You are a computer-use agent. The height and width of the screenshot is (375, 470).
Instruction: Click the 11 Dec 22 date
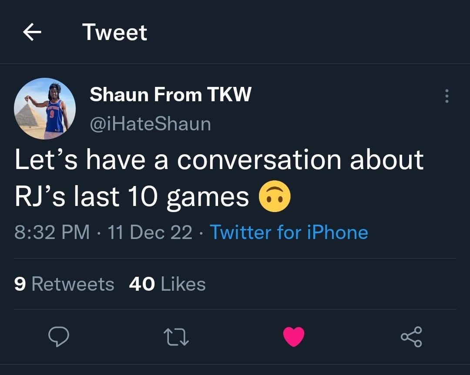(150, 232)
